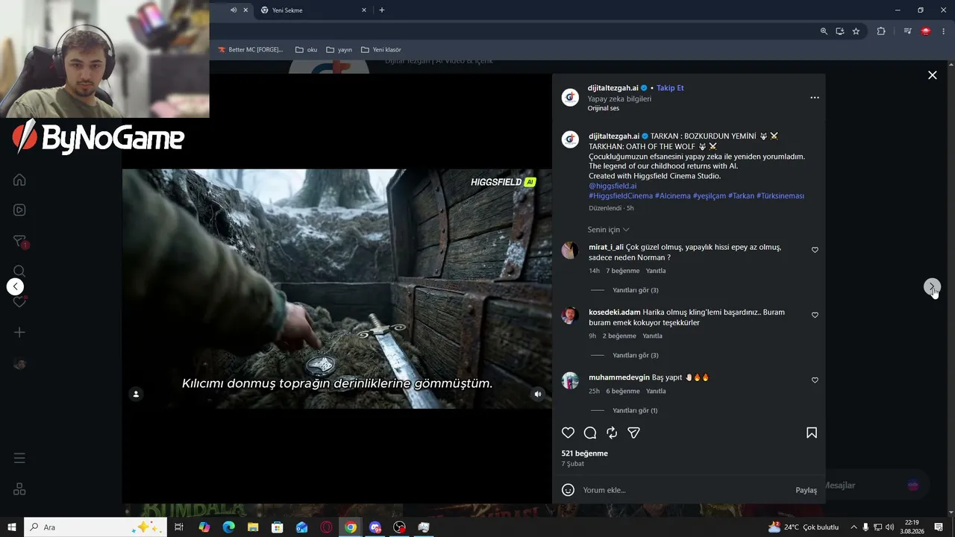Click the Windows taskbar search box 'Ara'
Image resolution: width=955 pixels, height=537 pixels.
pyautogui.click(x=95, y=527)
